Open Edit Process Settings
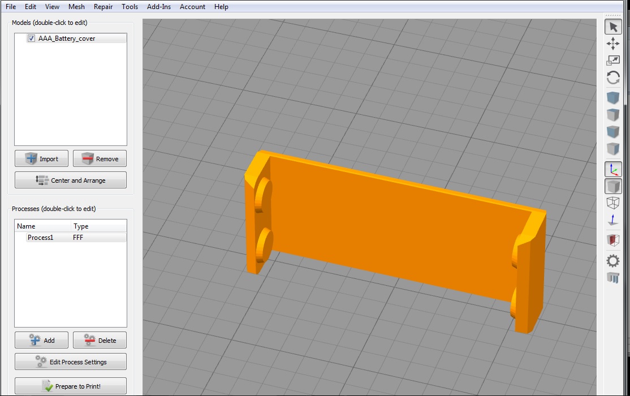The width and height of the screenshot is (630, 396). click(71, 361)
